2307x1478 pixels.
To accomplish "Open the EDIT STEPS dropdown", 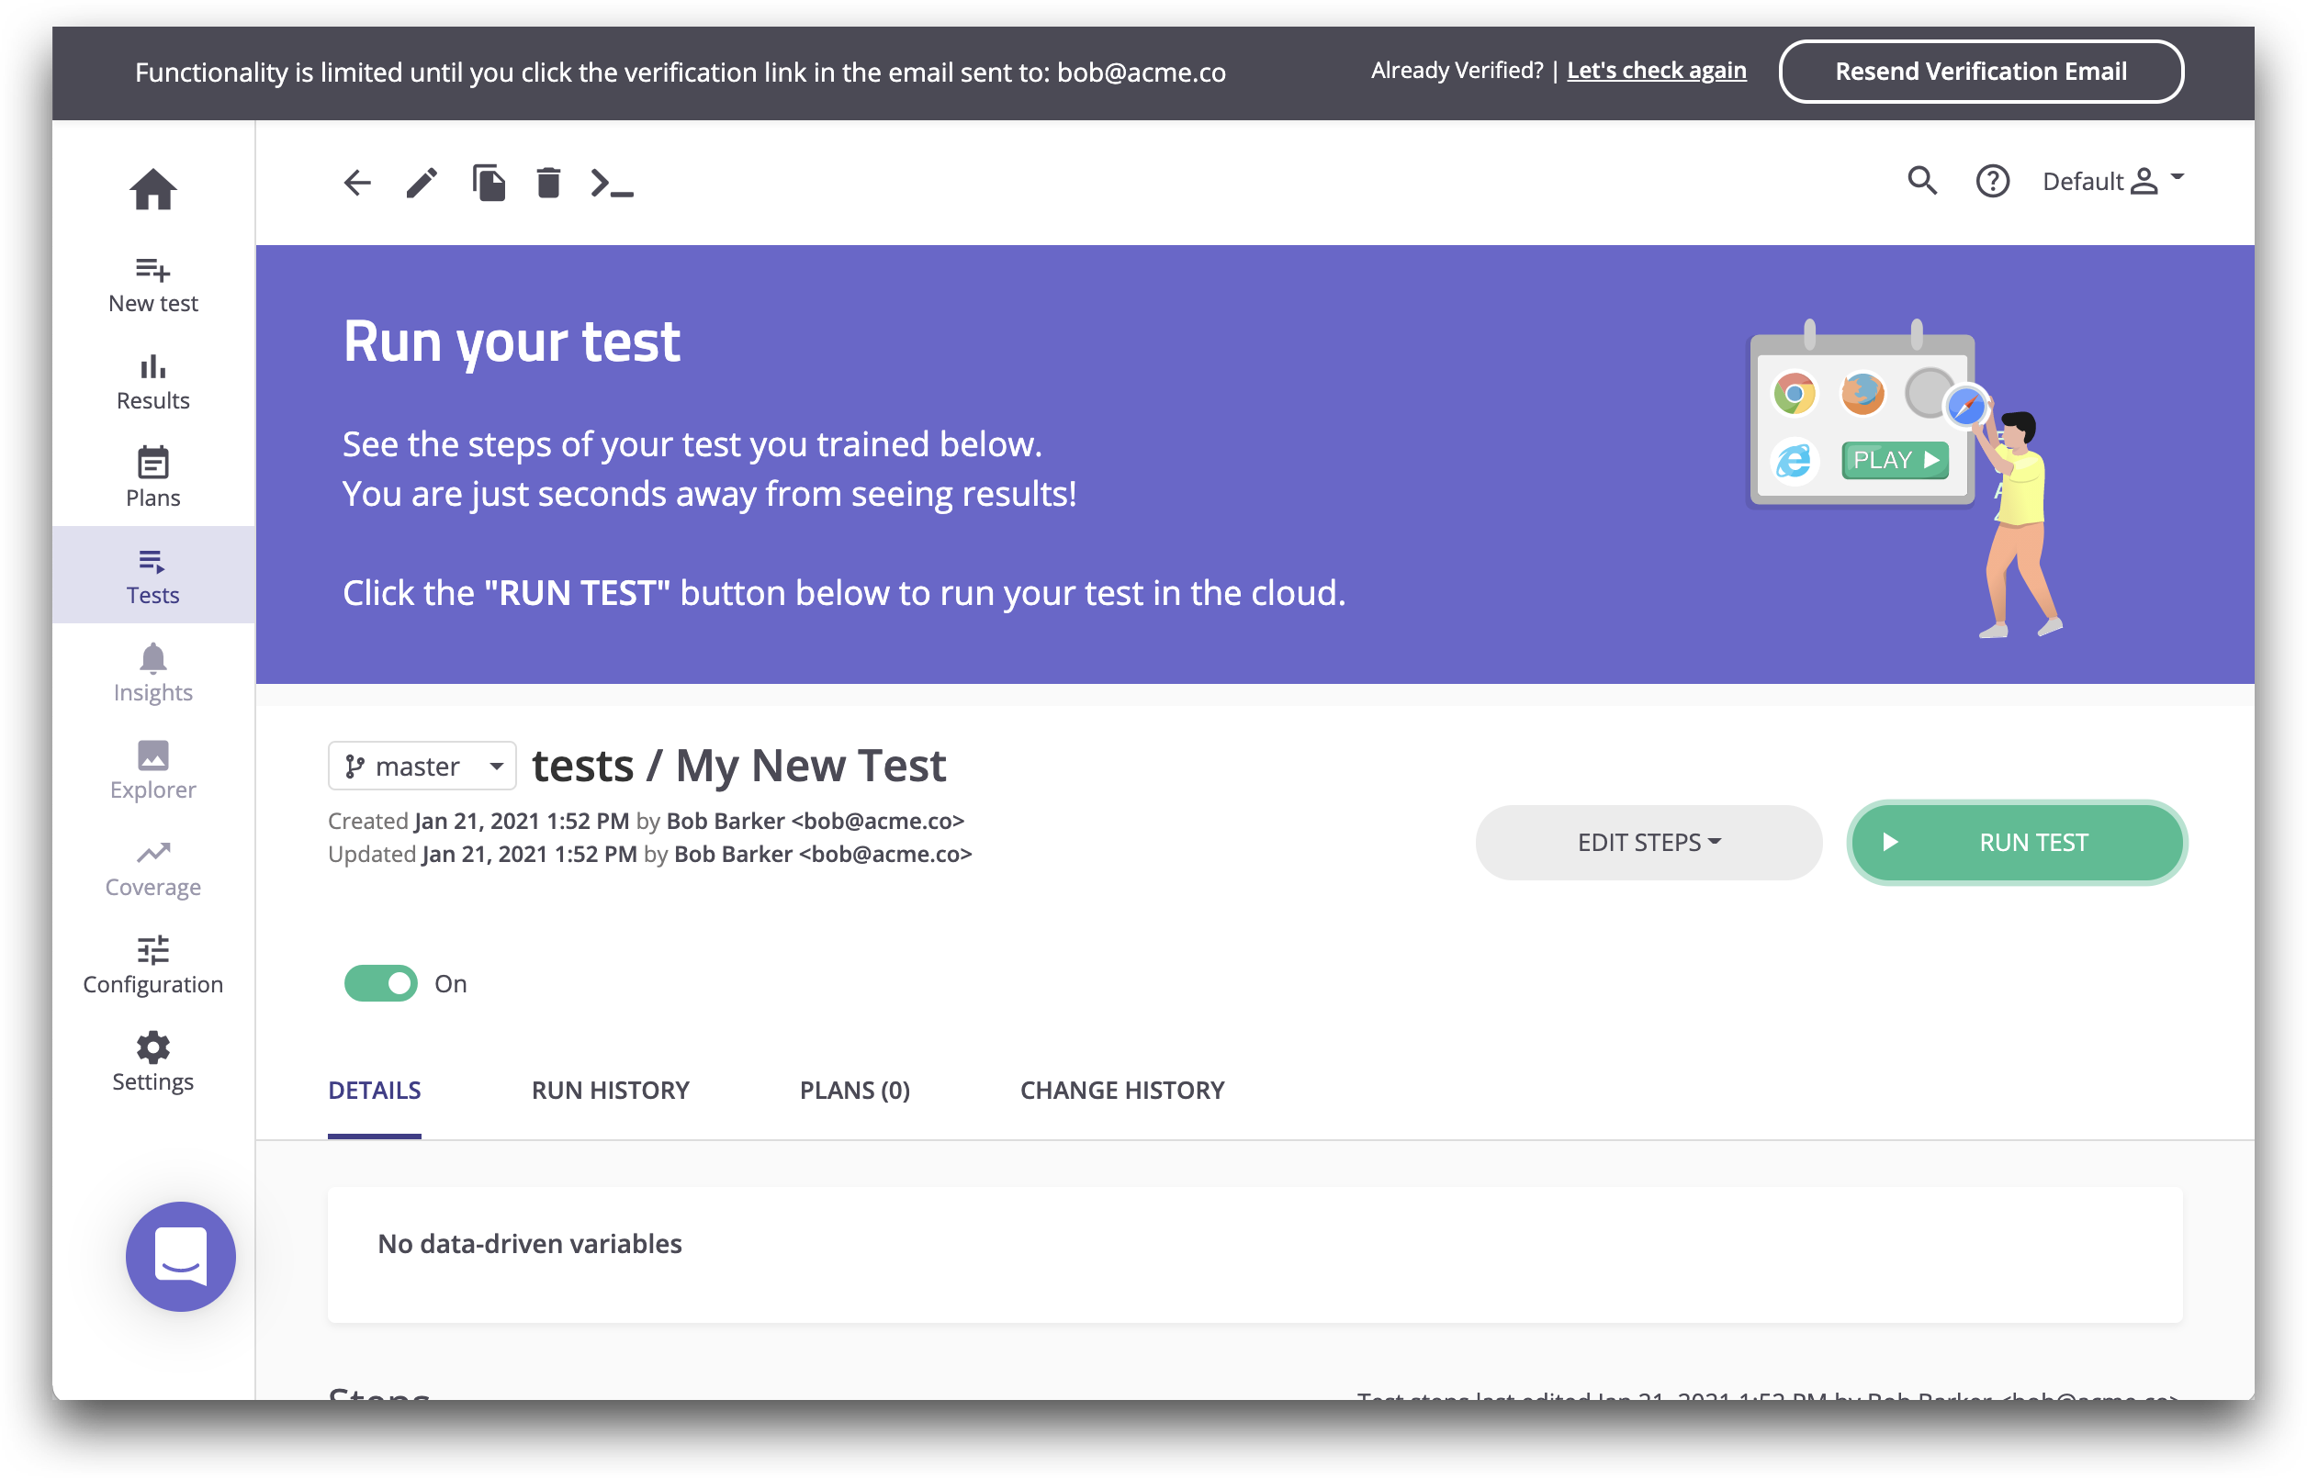I will [x=1649, y=842].
